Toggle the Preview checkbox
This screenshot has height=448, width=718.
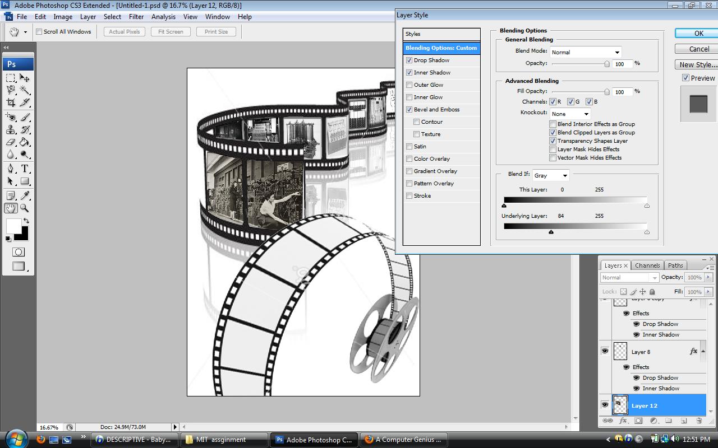685,78
